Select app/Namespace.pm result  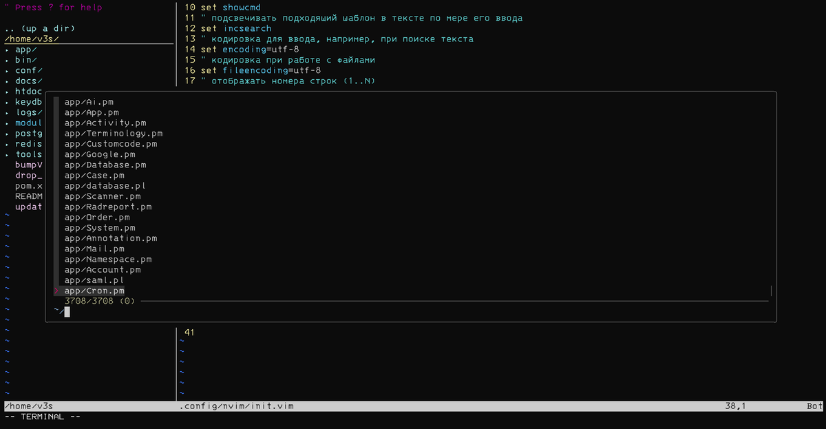pos(108,260)
